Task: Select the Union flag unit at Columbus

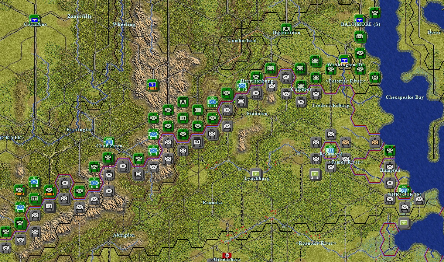Action: (x=35, y=20)
